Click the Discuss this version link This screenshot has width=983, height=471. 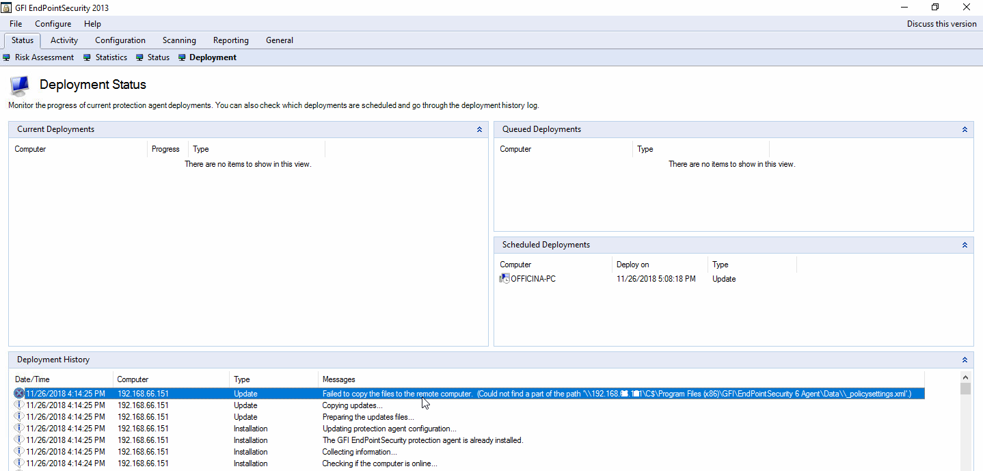coord(941,24)
